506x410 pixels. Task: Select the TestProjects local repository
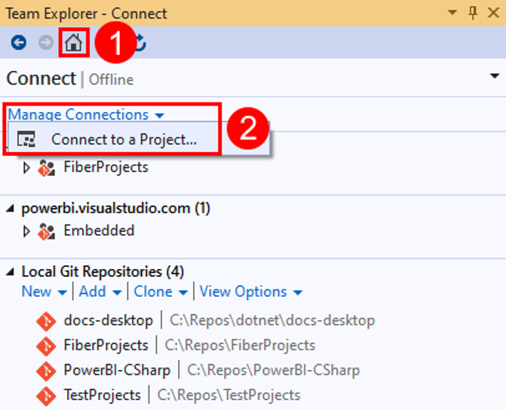click(102, 395)
